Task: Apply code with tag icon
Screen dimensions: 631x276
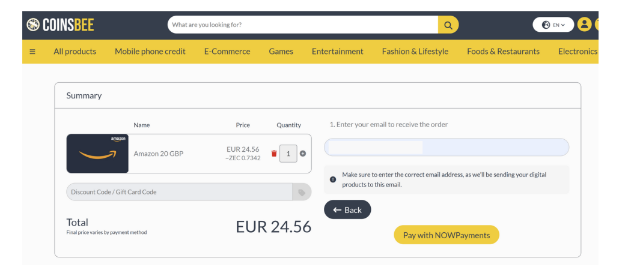Action: point(302,192)
